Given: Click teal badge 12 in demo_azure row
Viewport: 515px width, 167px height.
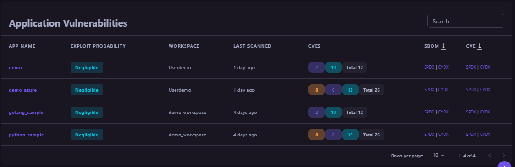Looking at the screenshot, I should 351,90.
